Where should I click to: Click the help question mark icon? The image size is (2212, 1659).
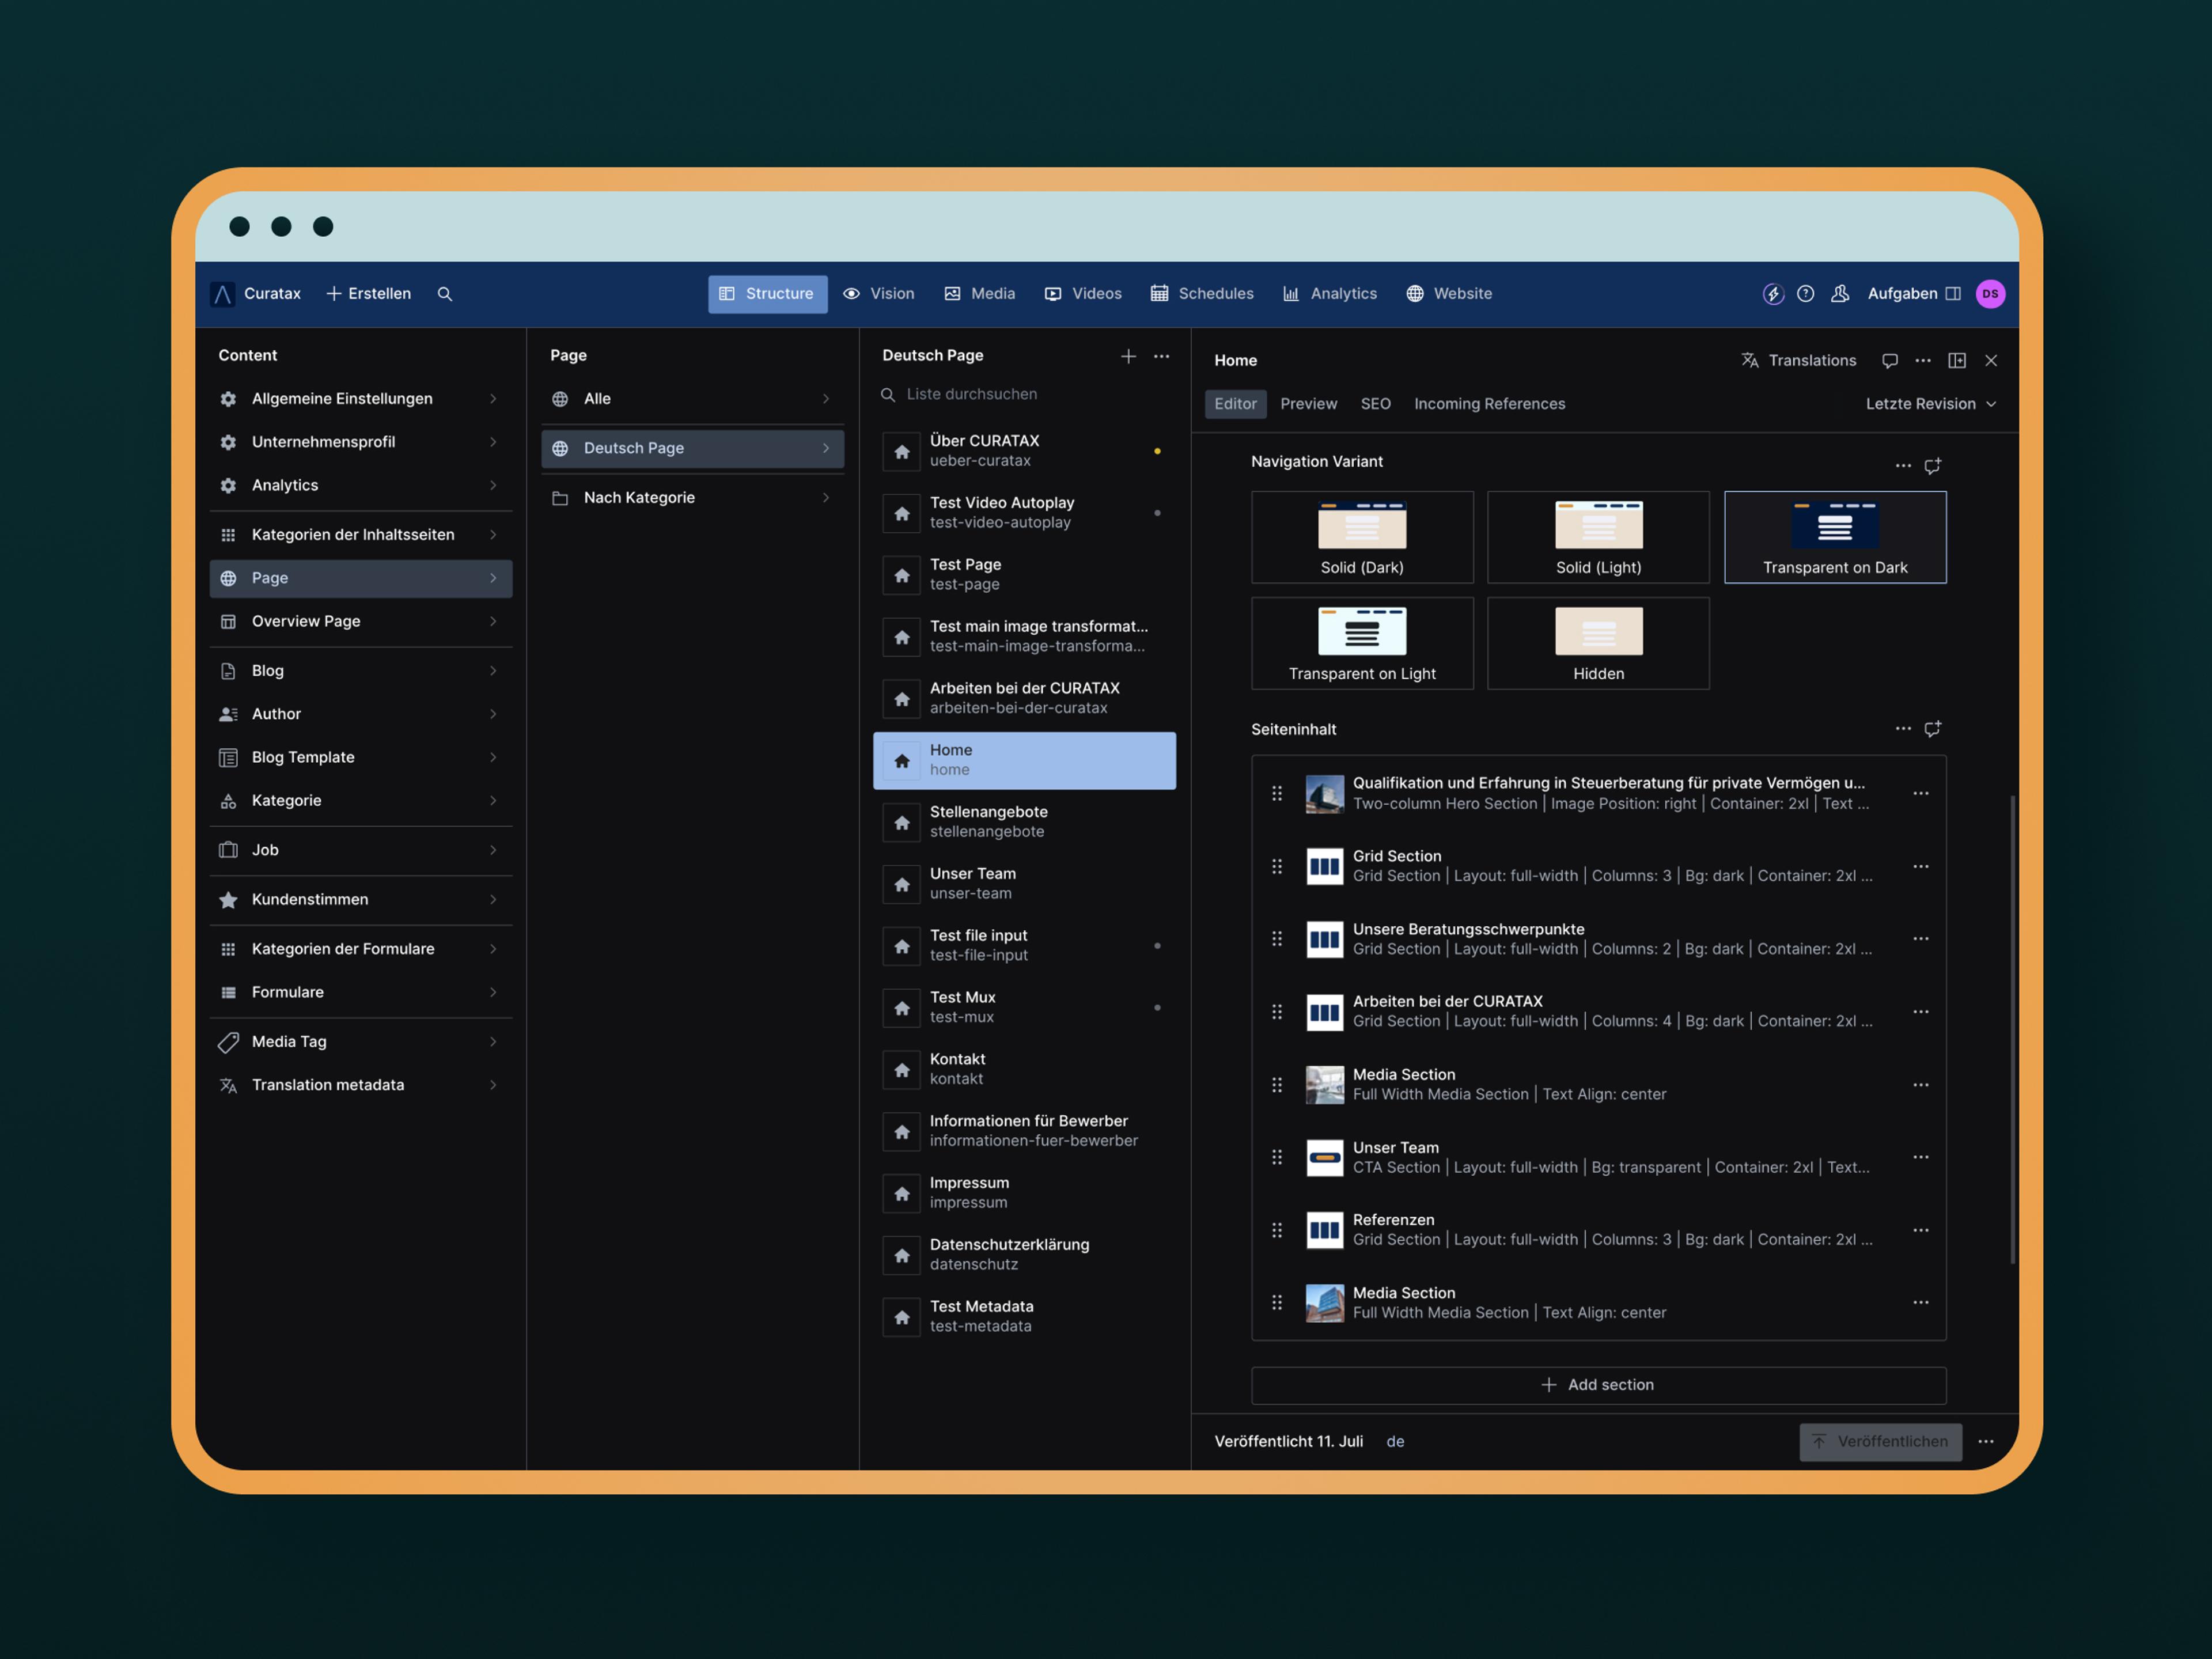point(1805,294)
